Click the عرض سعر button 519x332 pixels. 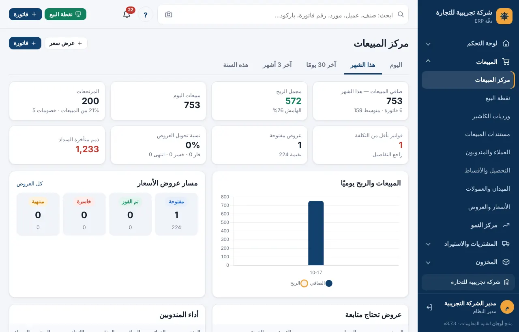[x=66, y=43]
